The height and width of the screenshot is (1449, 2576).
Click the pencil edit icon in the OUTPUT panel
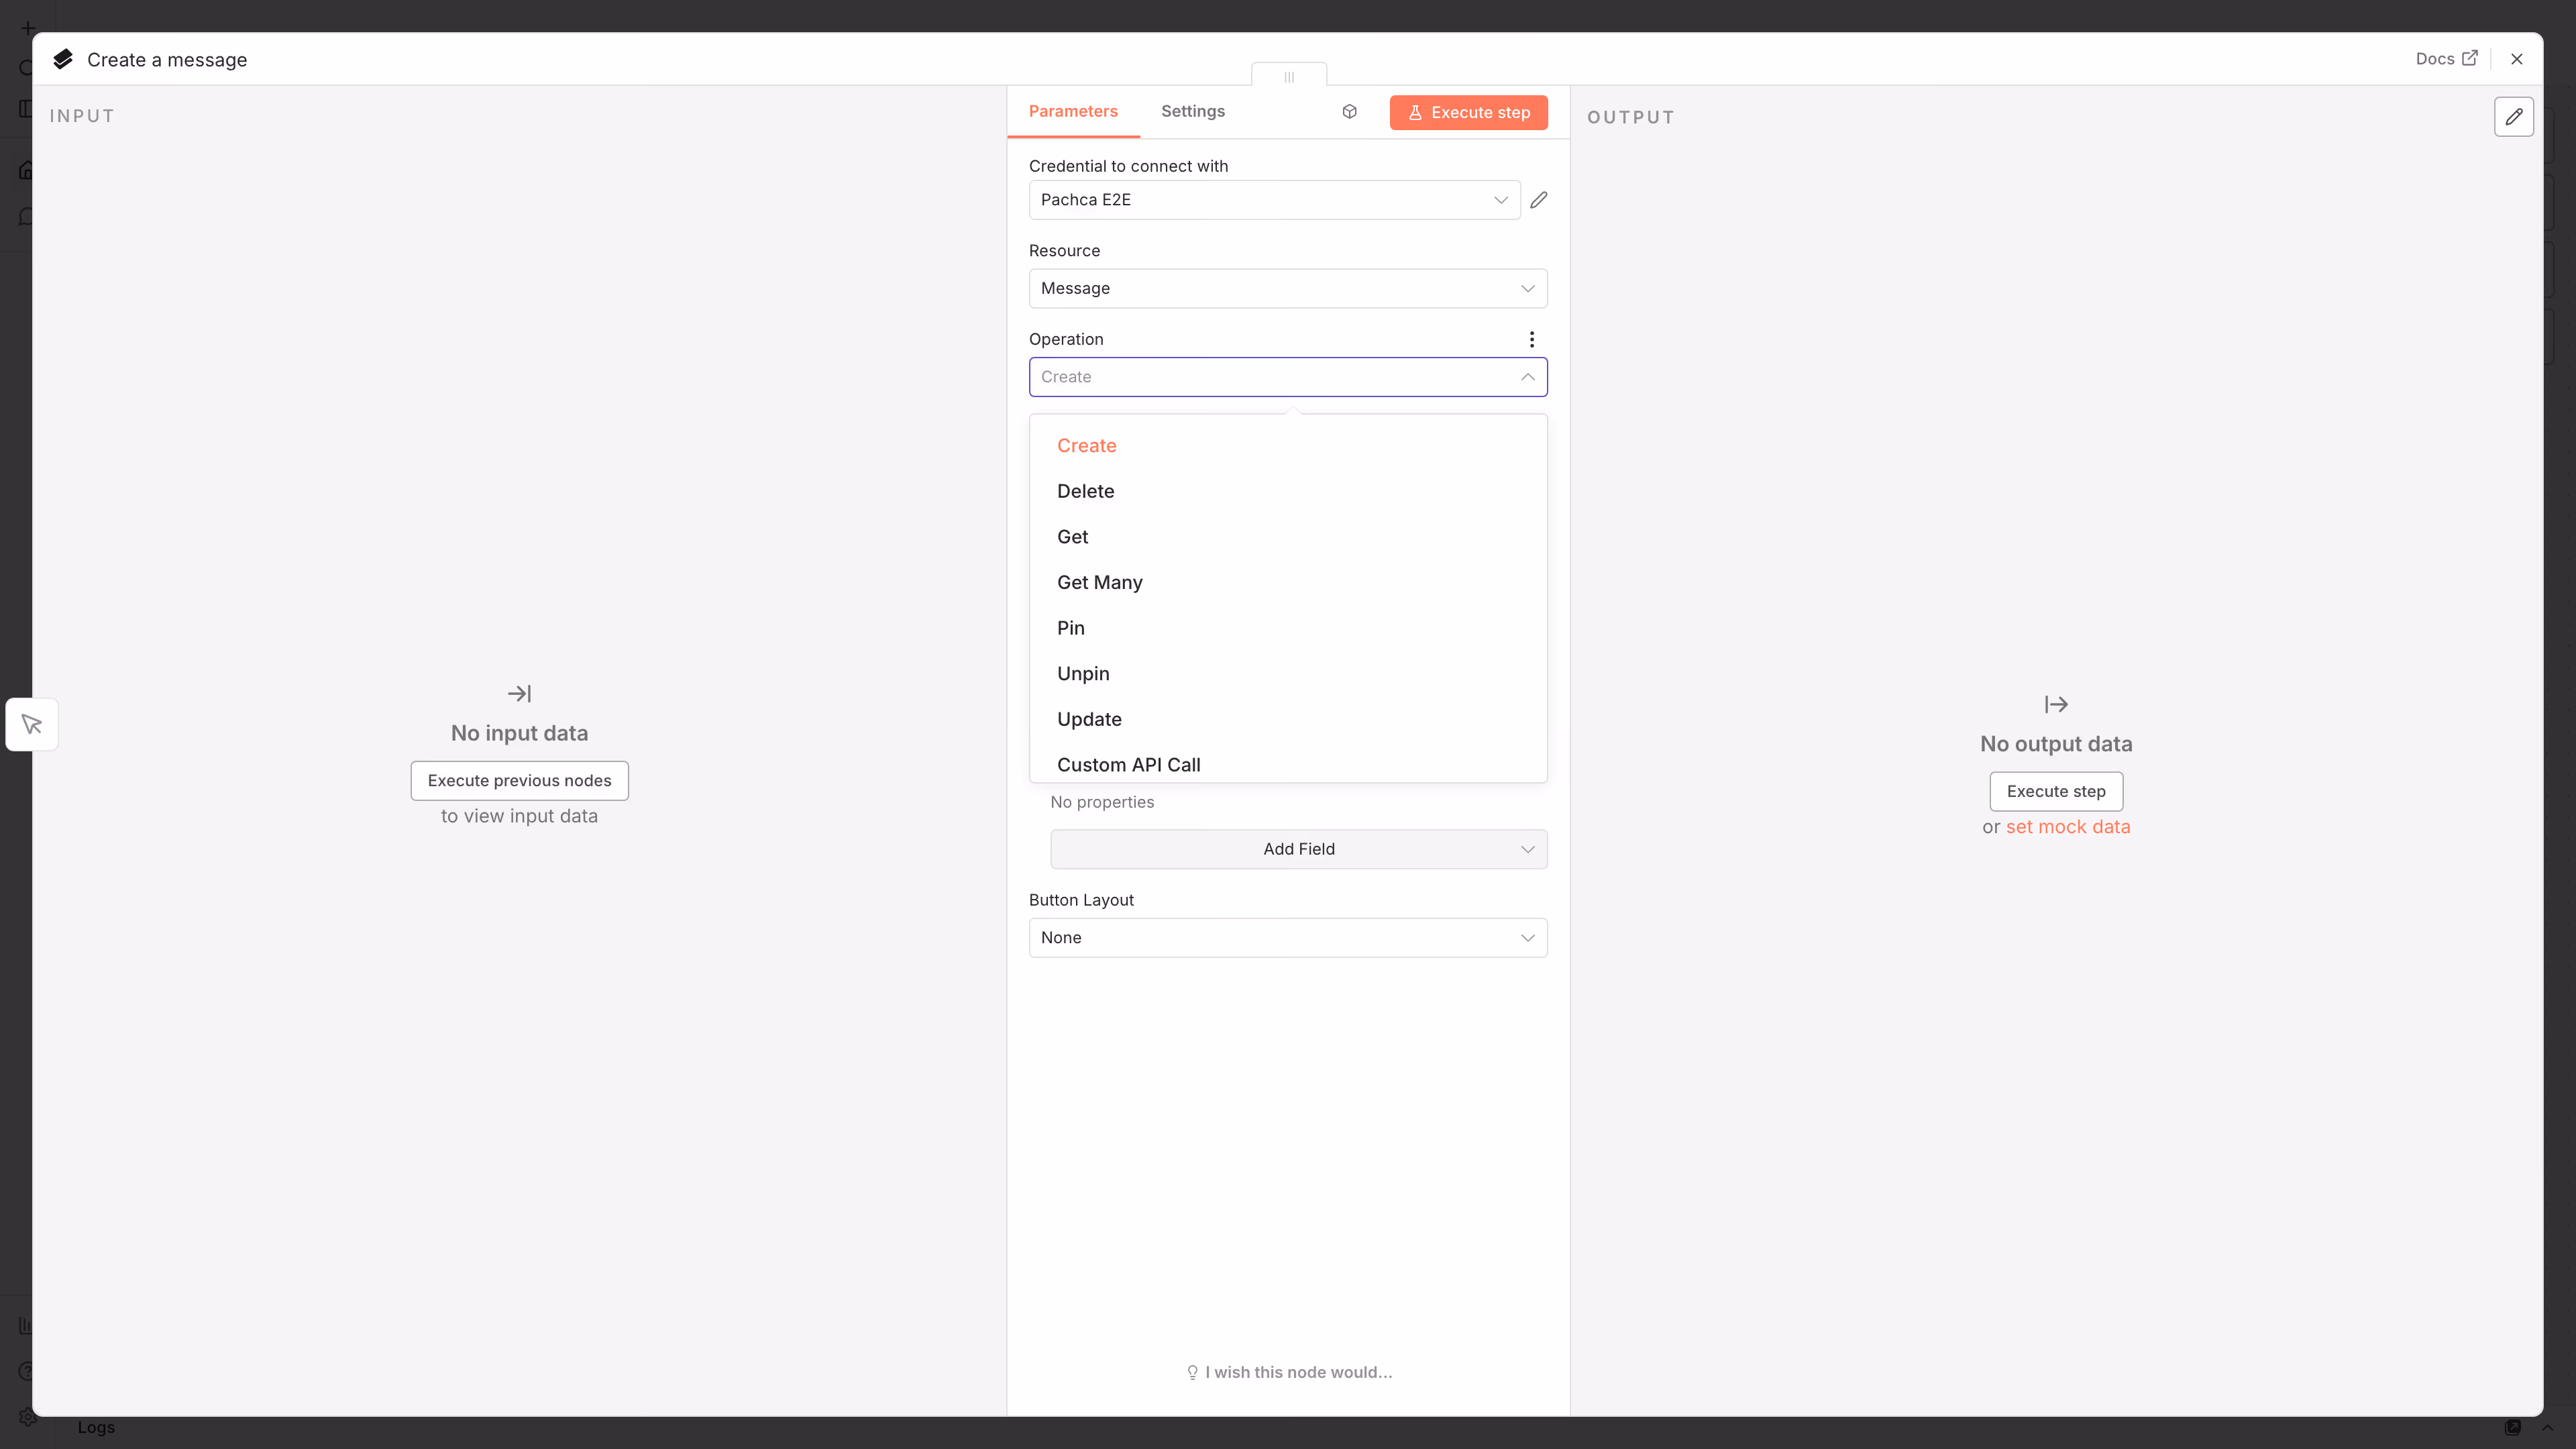coord(2513,117)
